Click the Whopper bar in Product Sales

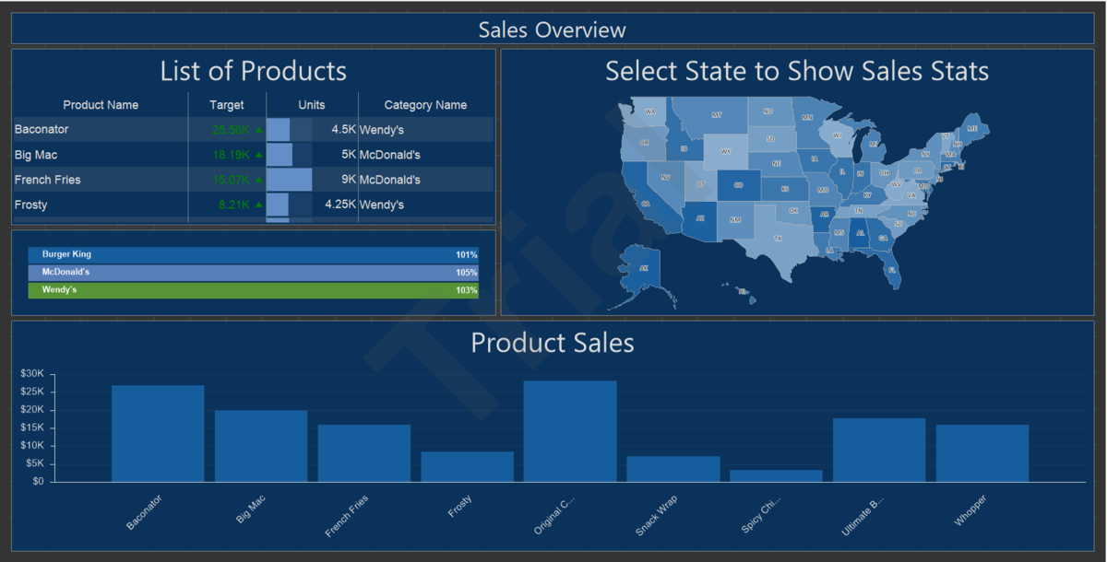[x=982, y=453]
